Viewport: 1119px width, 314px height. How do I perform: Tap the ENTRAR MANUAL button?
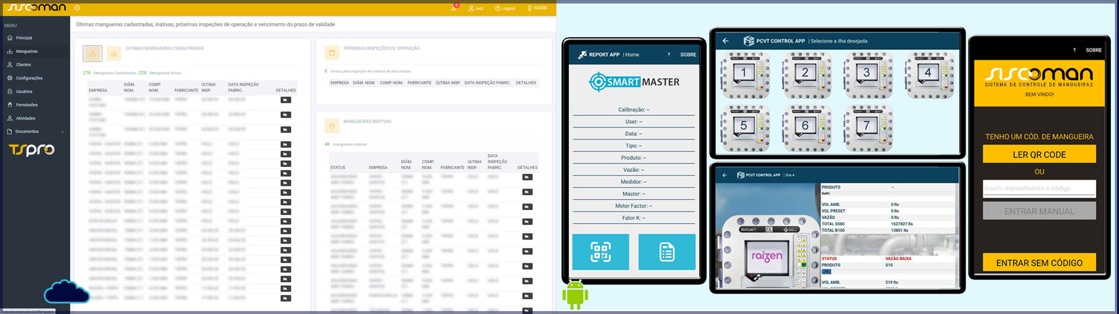pyautogui.click(x=1039, y=210)
